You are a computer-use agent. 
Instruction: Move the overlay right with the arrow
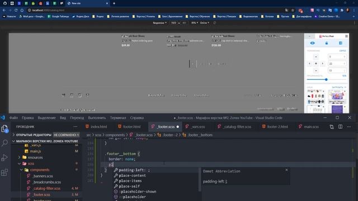[x=322, y=64]
